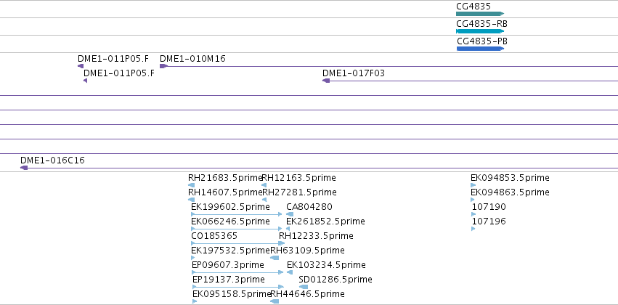Viewport: 618px width, 305px height.
Task: Click the EK261852.5prime EST name
Action: (325, 221)
